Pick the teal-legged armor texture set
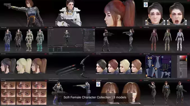The width and height of the screenshot is (190, 106). (x=40, y=40)
